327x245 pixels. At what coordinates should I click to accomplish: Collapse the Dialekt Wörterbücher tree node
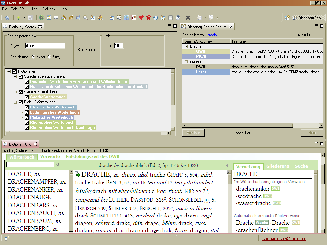(x=16, y=102)
